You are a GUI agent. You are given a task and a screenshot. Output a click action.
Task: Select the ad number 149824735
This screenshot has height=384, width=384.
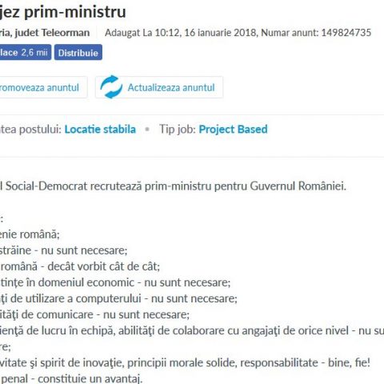click(346, 33)
